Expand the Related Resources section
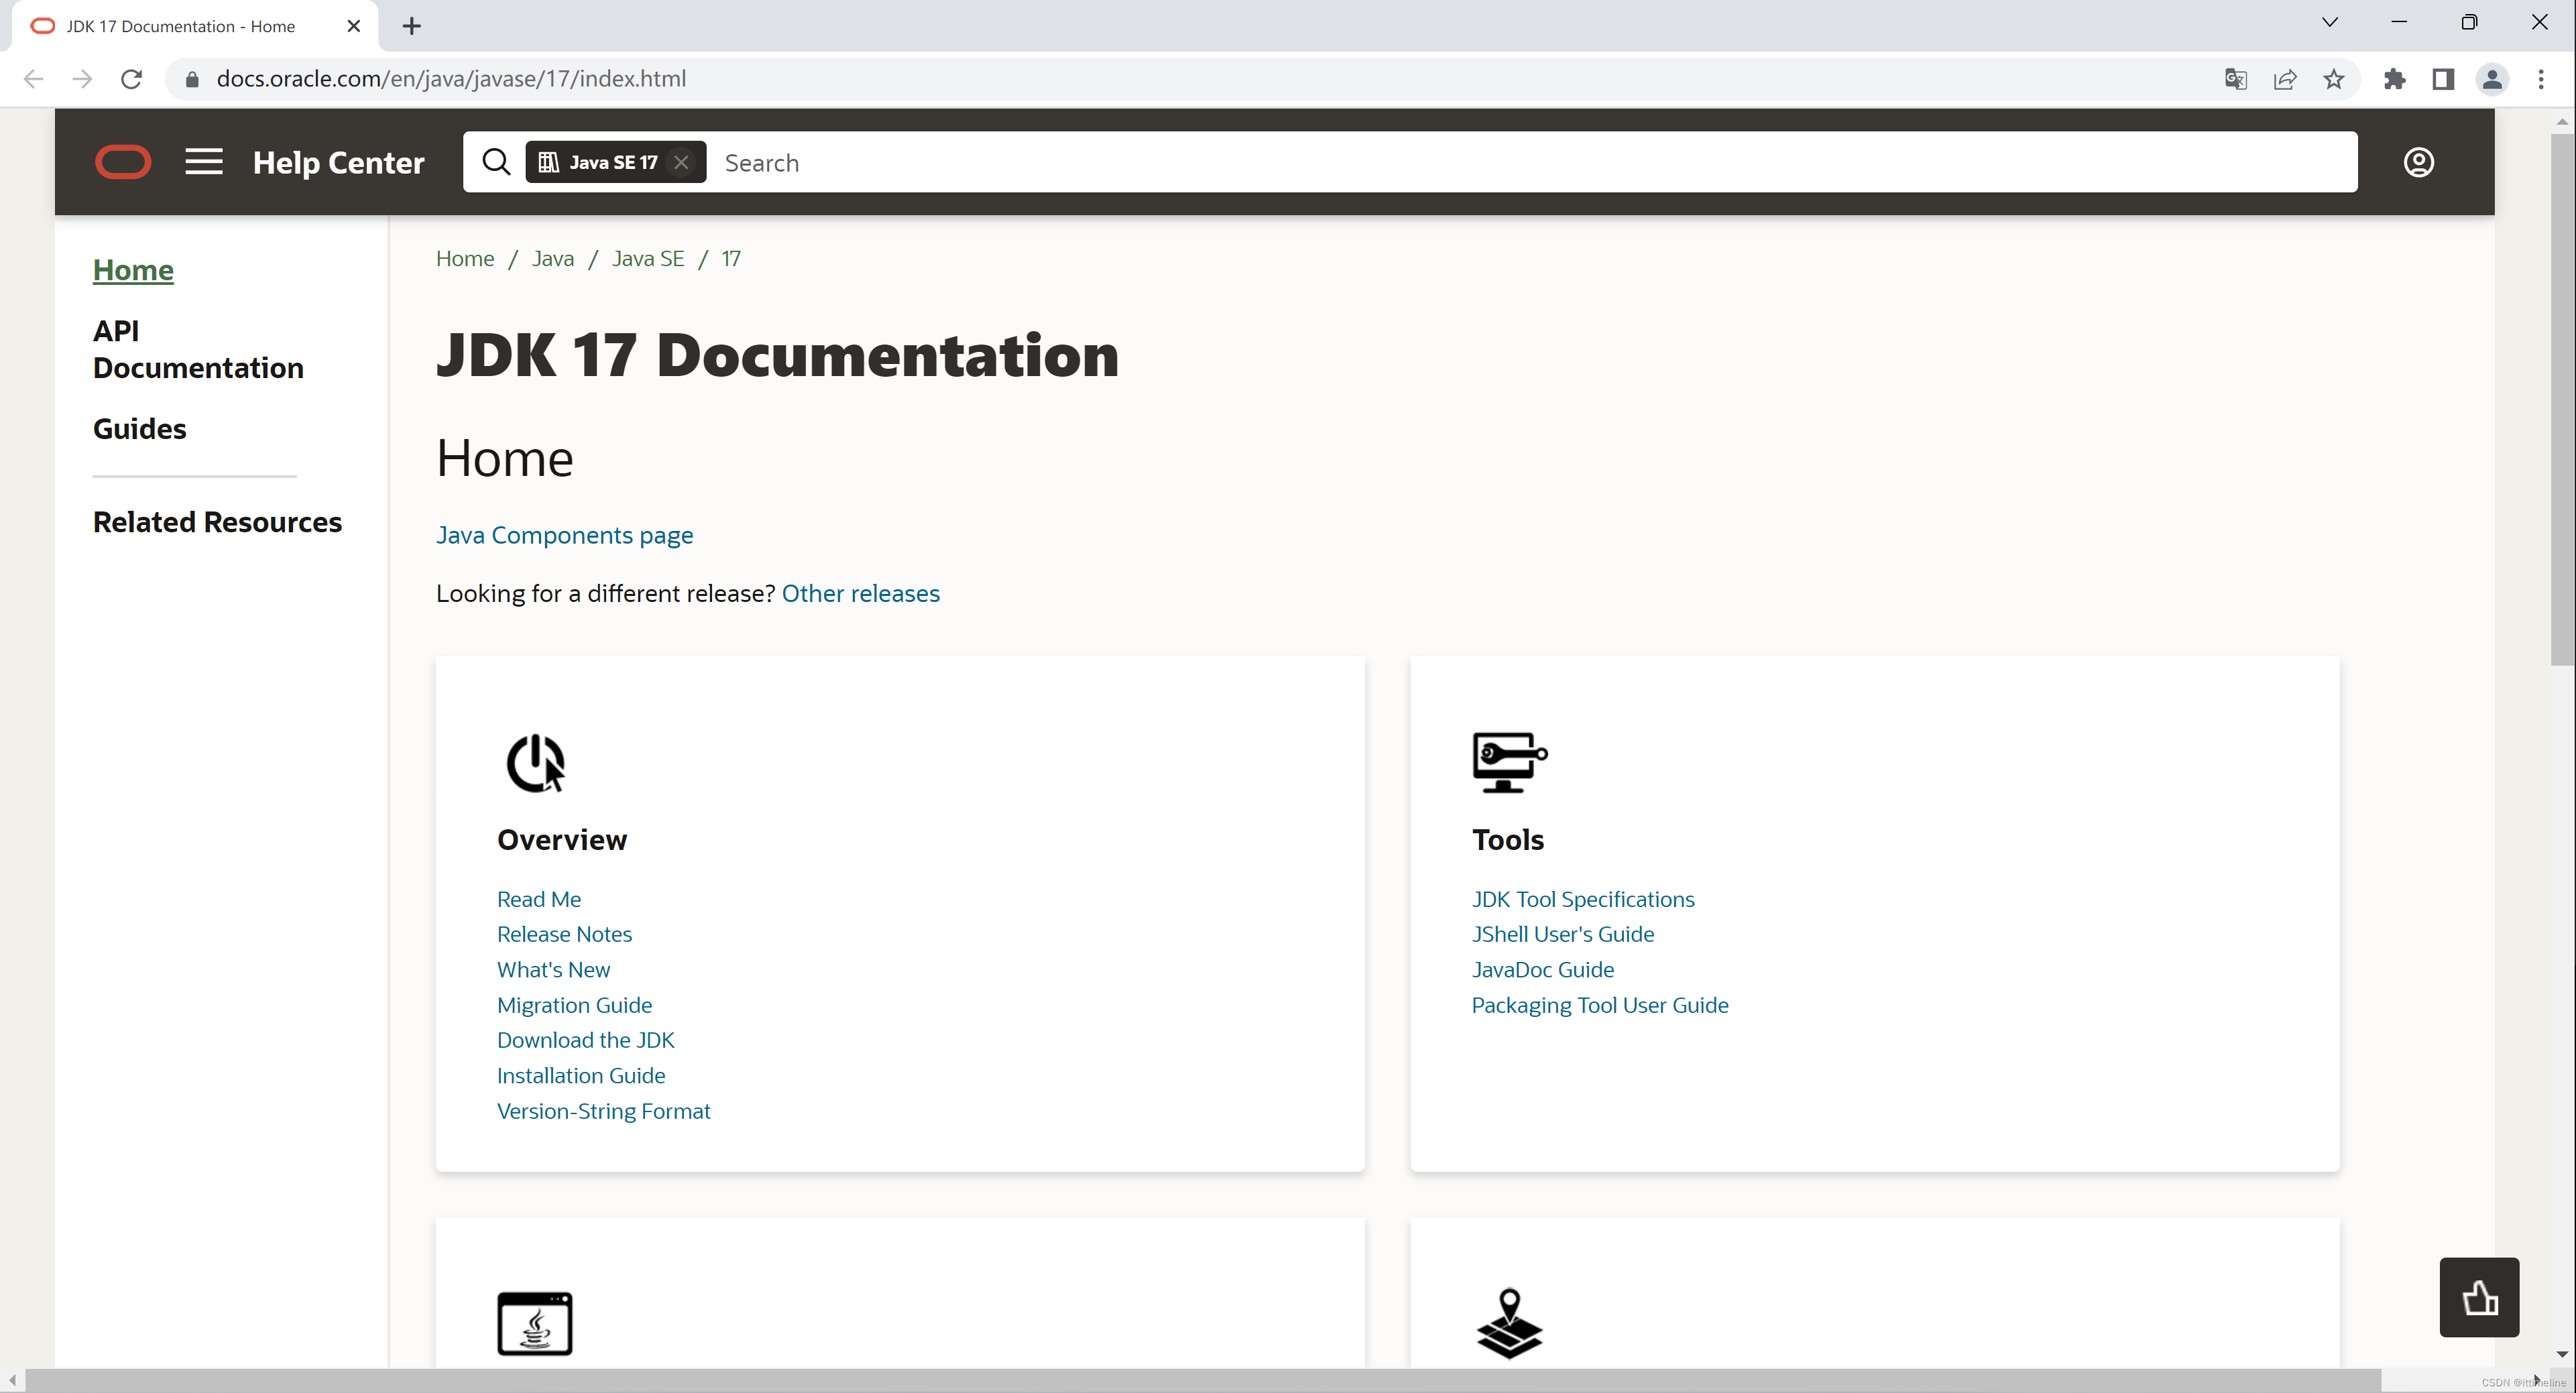 (218, 522)
